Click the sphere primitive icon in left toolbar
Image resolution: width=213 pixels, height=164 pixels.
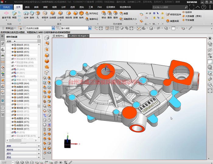[x=45, y=125]
